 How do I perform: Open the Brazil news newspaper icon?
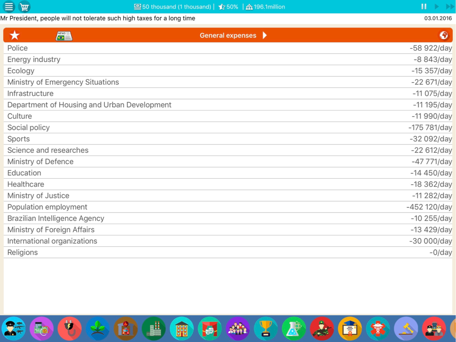click(64, 36)
